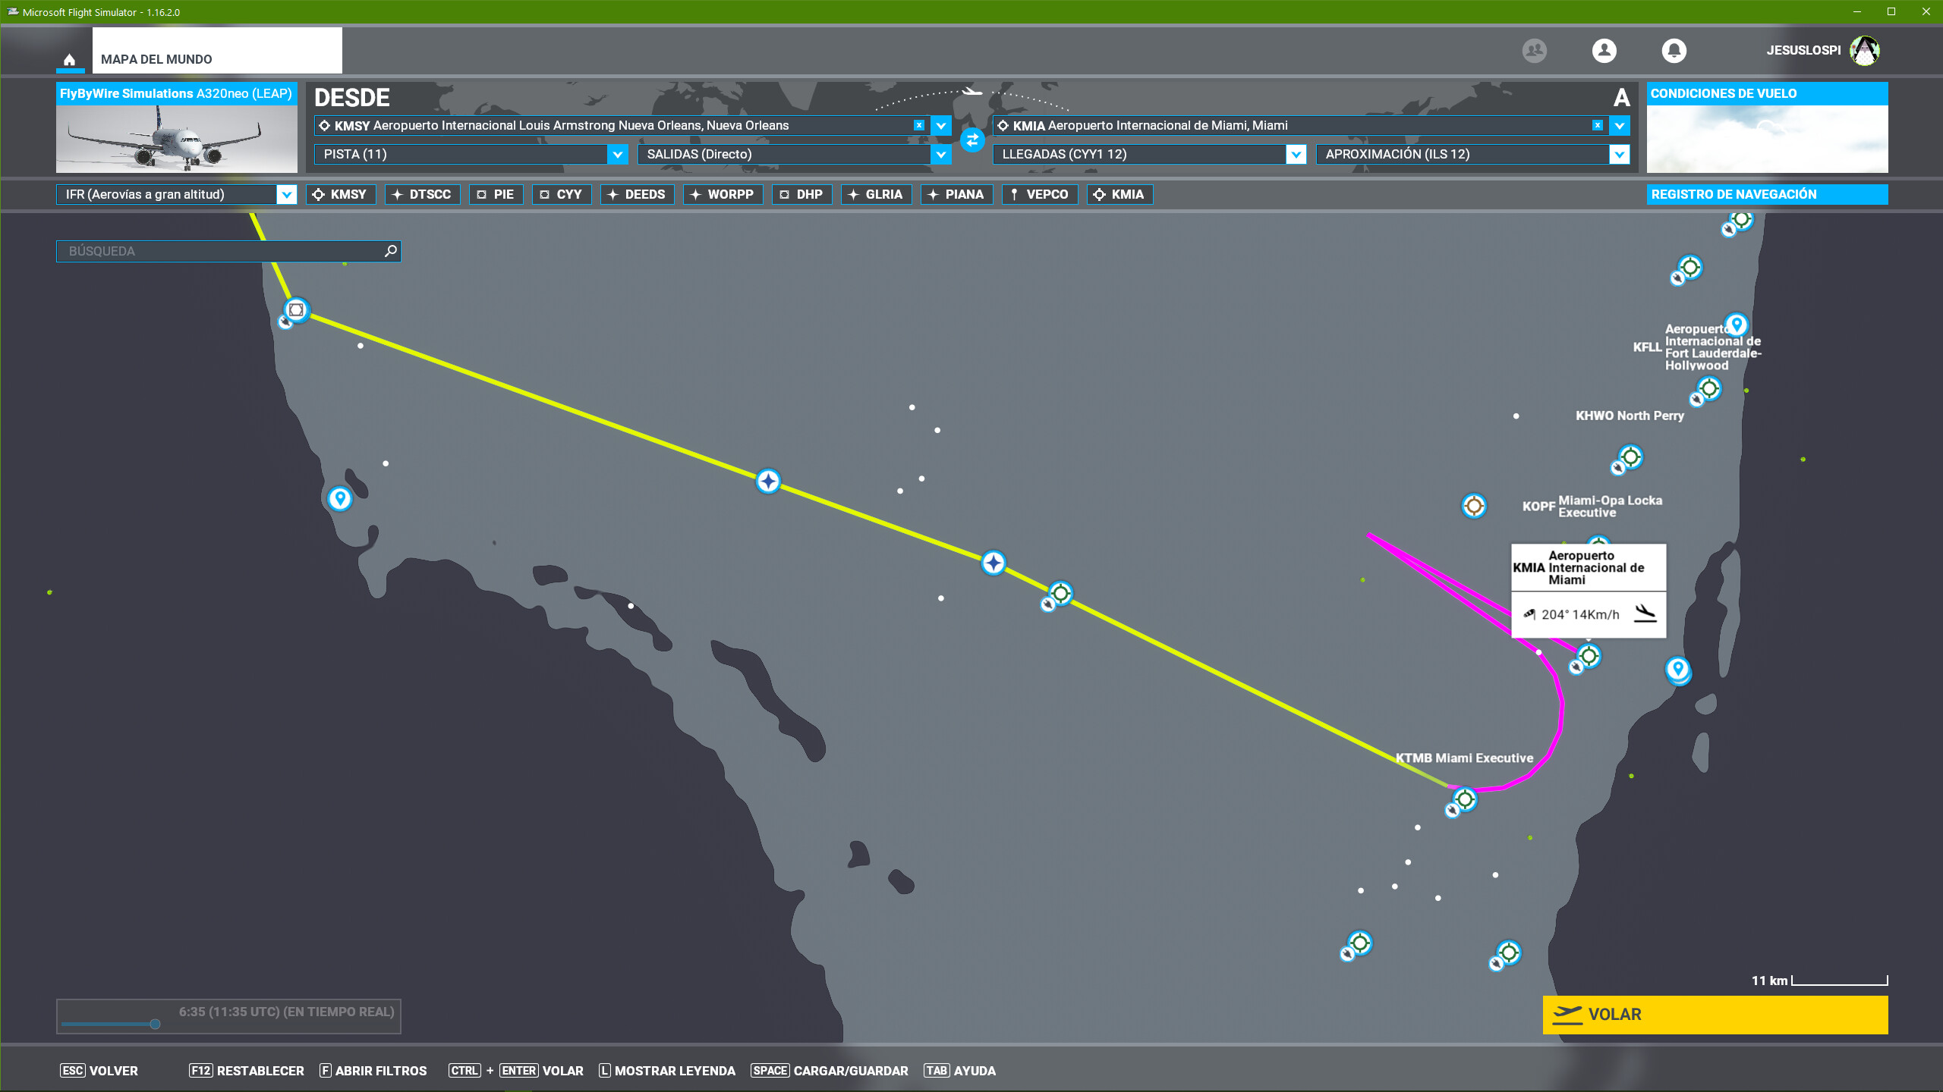
Task: Click the time of day slider
Action: (x=155, y=1025)
